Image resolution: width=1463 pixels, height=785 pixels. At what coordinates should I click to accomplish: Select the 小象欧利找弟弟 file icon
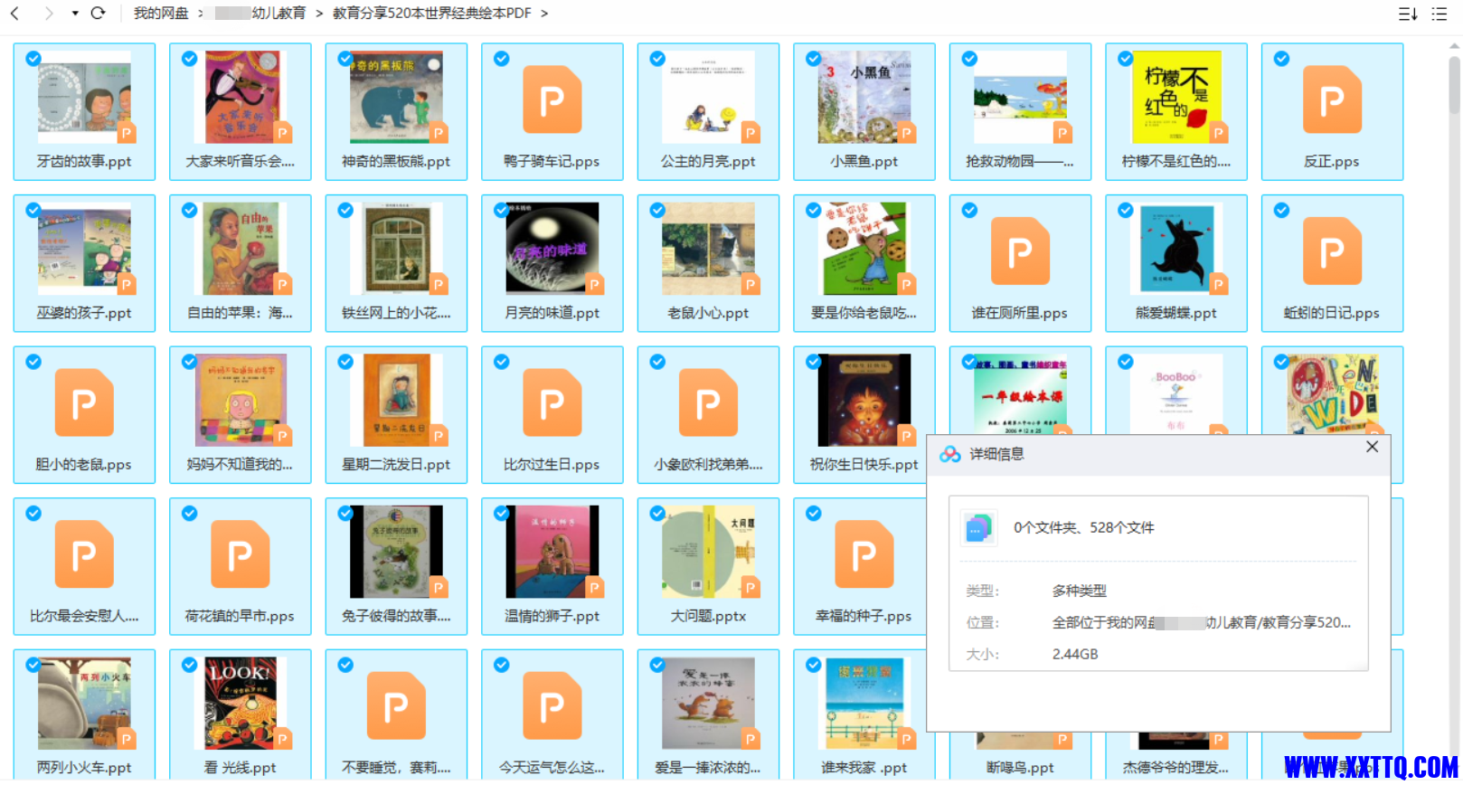point(708,402)
